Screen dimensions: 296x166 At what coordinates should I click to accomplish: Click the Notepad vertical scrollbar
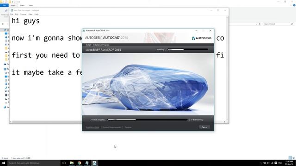pyautogui.click(x=227, y=68)
